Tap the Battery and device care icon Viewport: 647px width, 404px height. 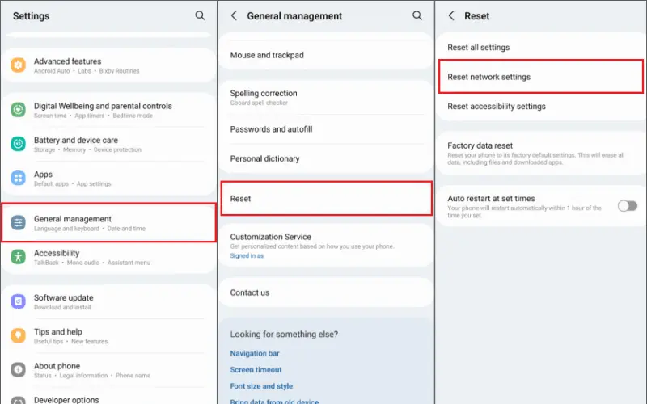tap(19, 144)
